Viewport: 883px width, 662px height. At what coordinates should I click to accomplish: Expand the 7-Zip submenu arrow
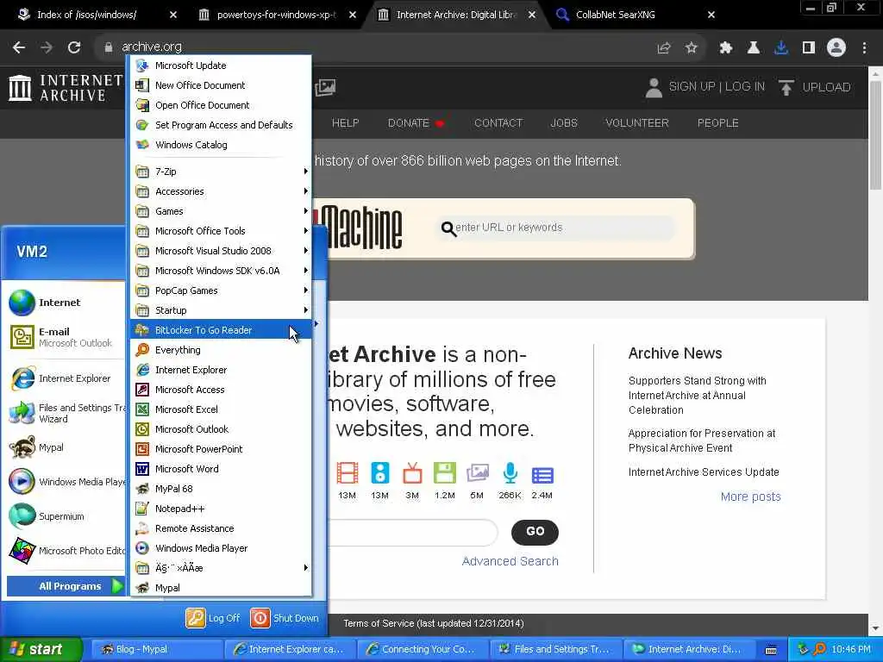306,172
